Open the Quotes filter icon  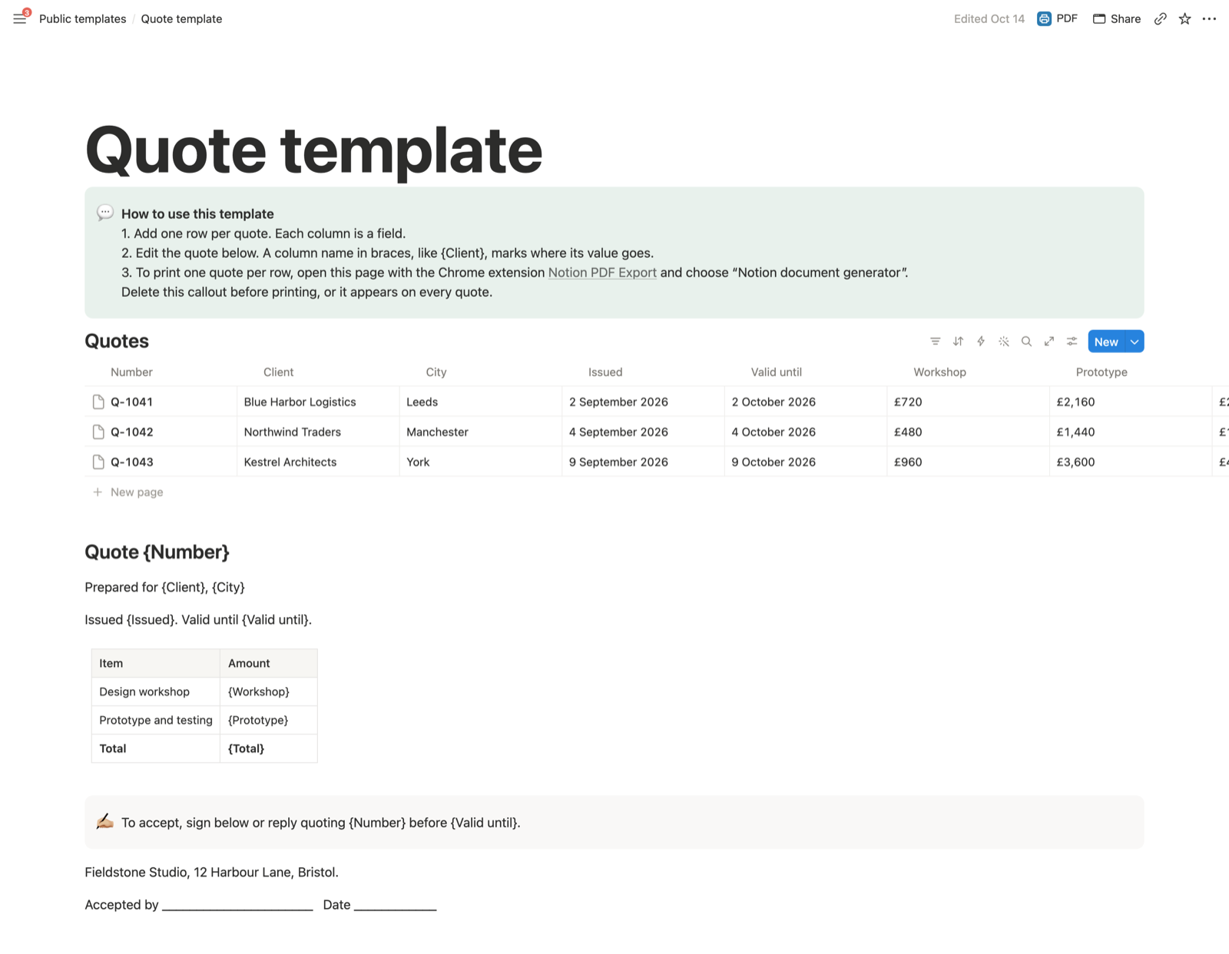[x=935, y=342]
